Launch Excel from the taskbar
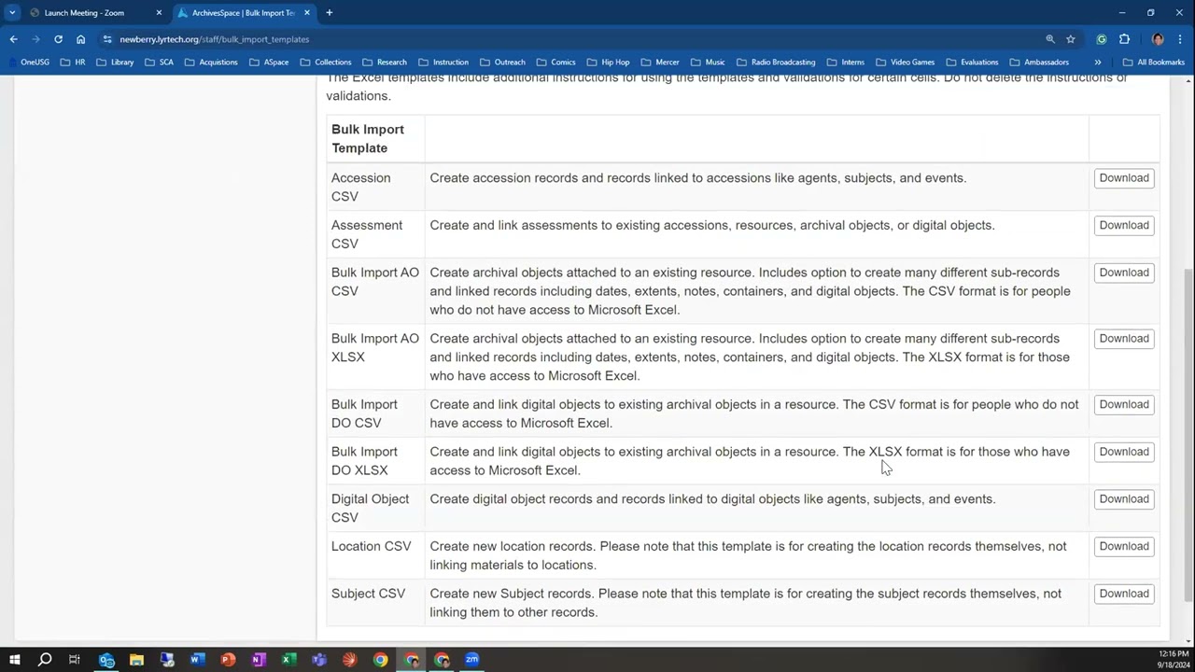1195x672 pixels. click(x=288, y=660)
